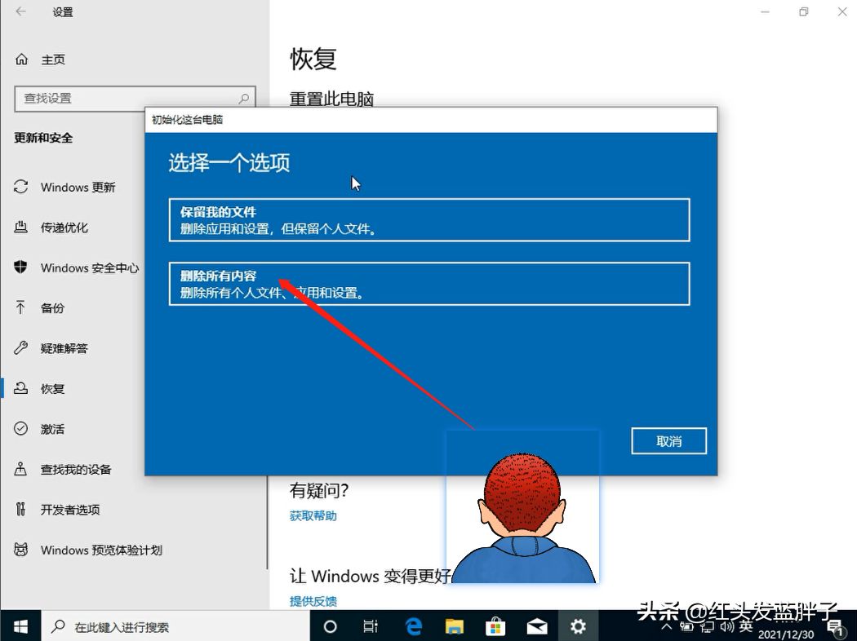Click the 疑难解答 wrench icon
This screenshot has width=857, height=641.
20,348
